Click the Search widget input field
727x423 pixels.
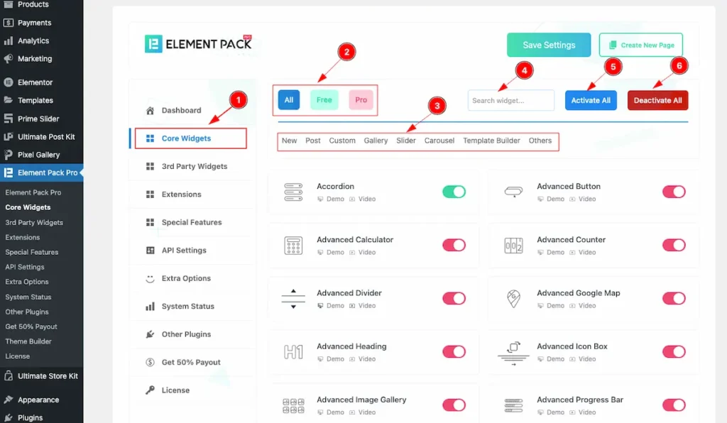510,100
